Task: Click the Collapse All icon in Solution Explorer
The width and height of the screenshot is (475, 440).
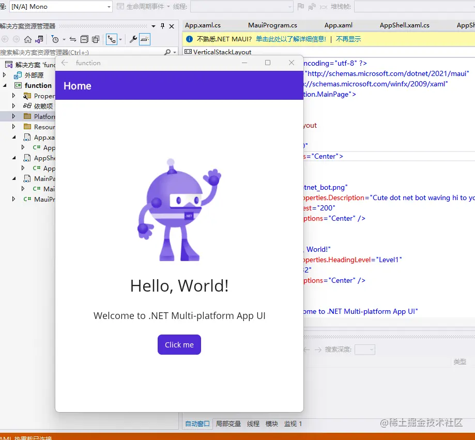Action: (84, 39)
